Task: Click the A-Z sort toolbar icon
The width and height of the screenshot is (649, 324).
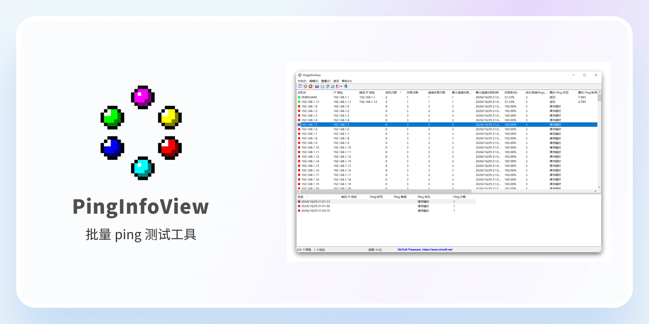Action: pyautogui.click(x=337, y=86)
